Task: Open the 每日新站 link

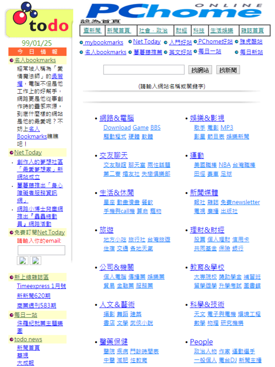Action: coord(251,52)
